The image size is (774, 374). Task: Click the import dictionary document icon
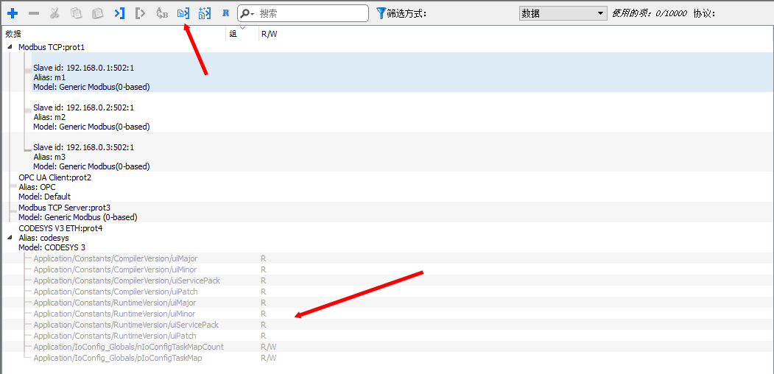click(x=183, y=13)
